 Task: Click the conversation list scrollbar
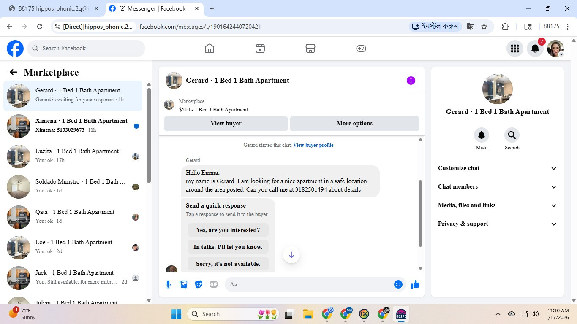149,135
